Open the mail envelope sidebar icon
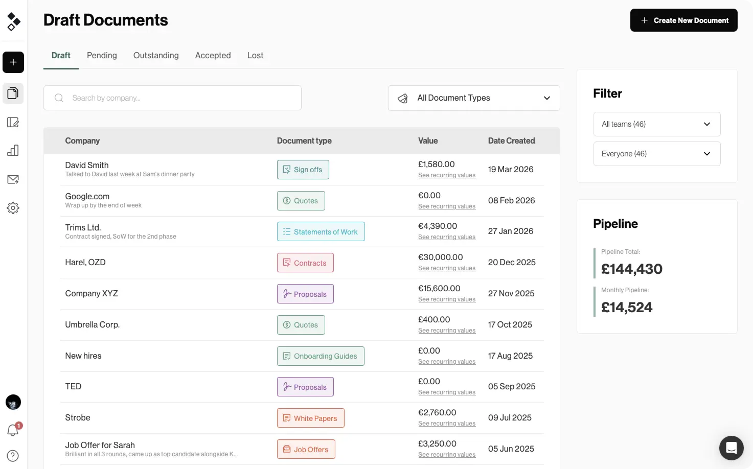Screen dimensions: 753x469 tap(13, 179)
